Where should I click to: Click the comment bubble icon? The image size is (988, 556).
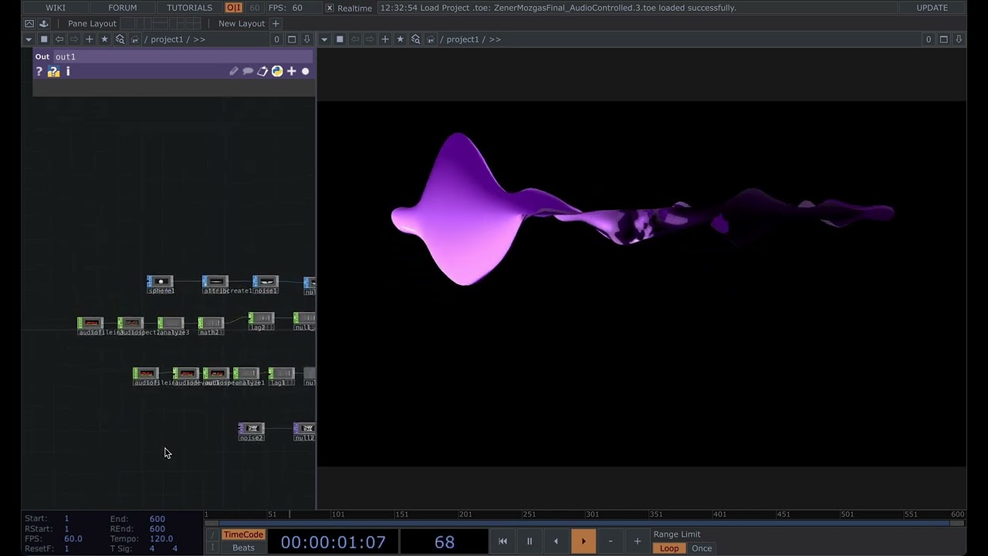tap(248, 71)
